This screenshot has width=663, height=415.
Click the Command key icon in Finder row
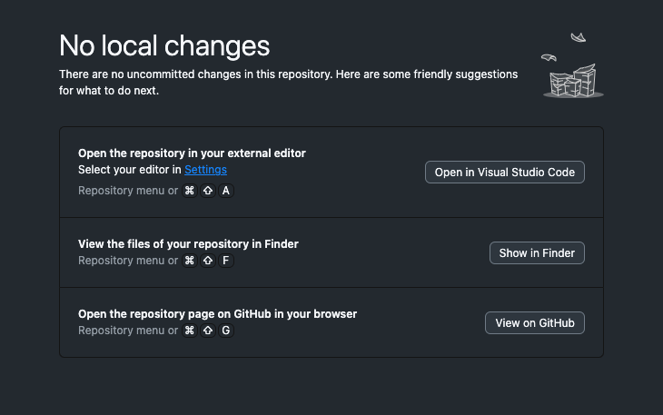[x=190, y=261]
